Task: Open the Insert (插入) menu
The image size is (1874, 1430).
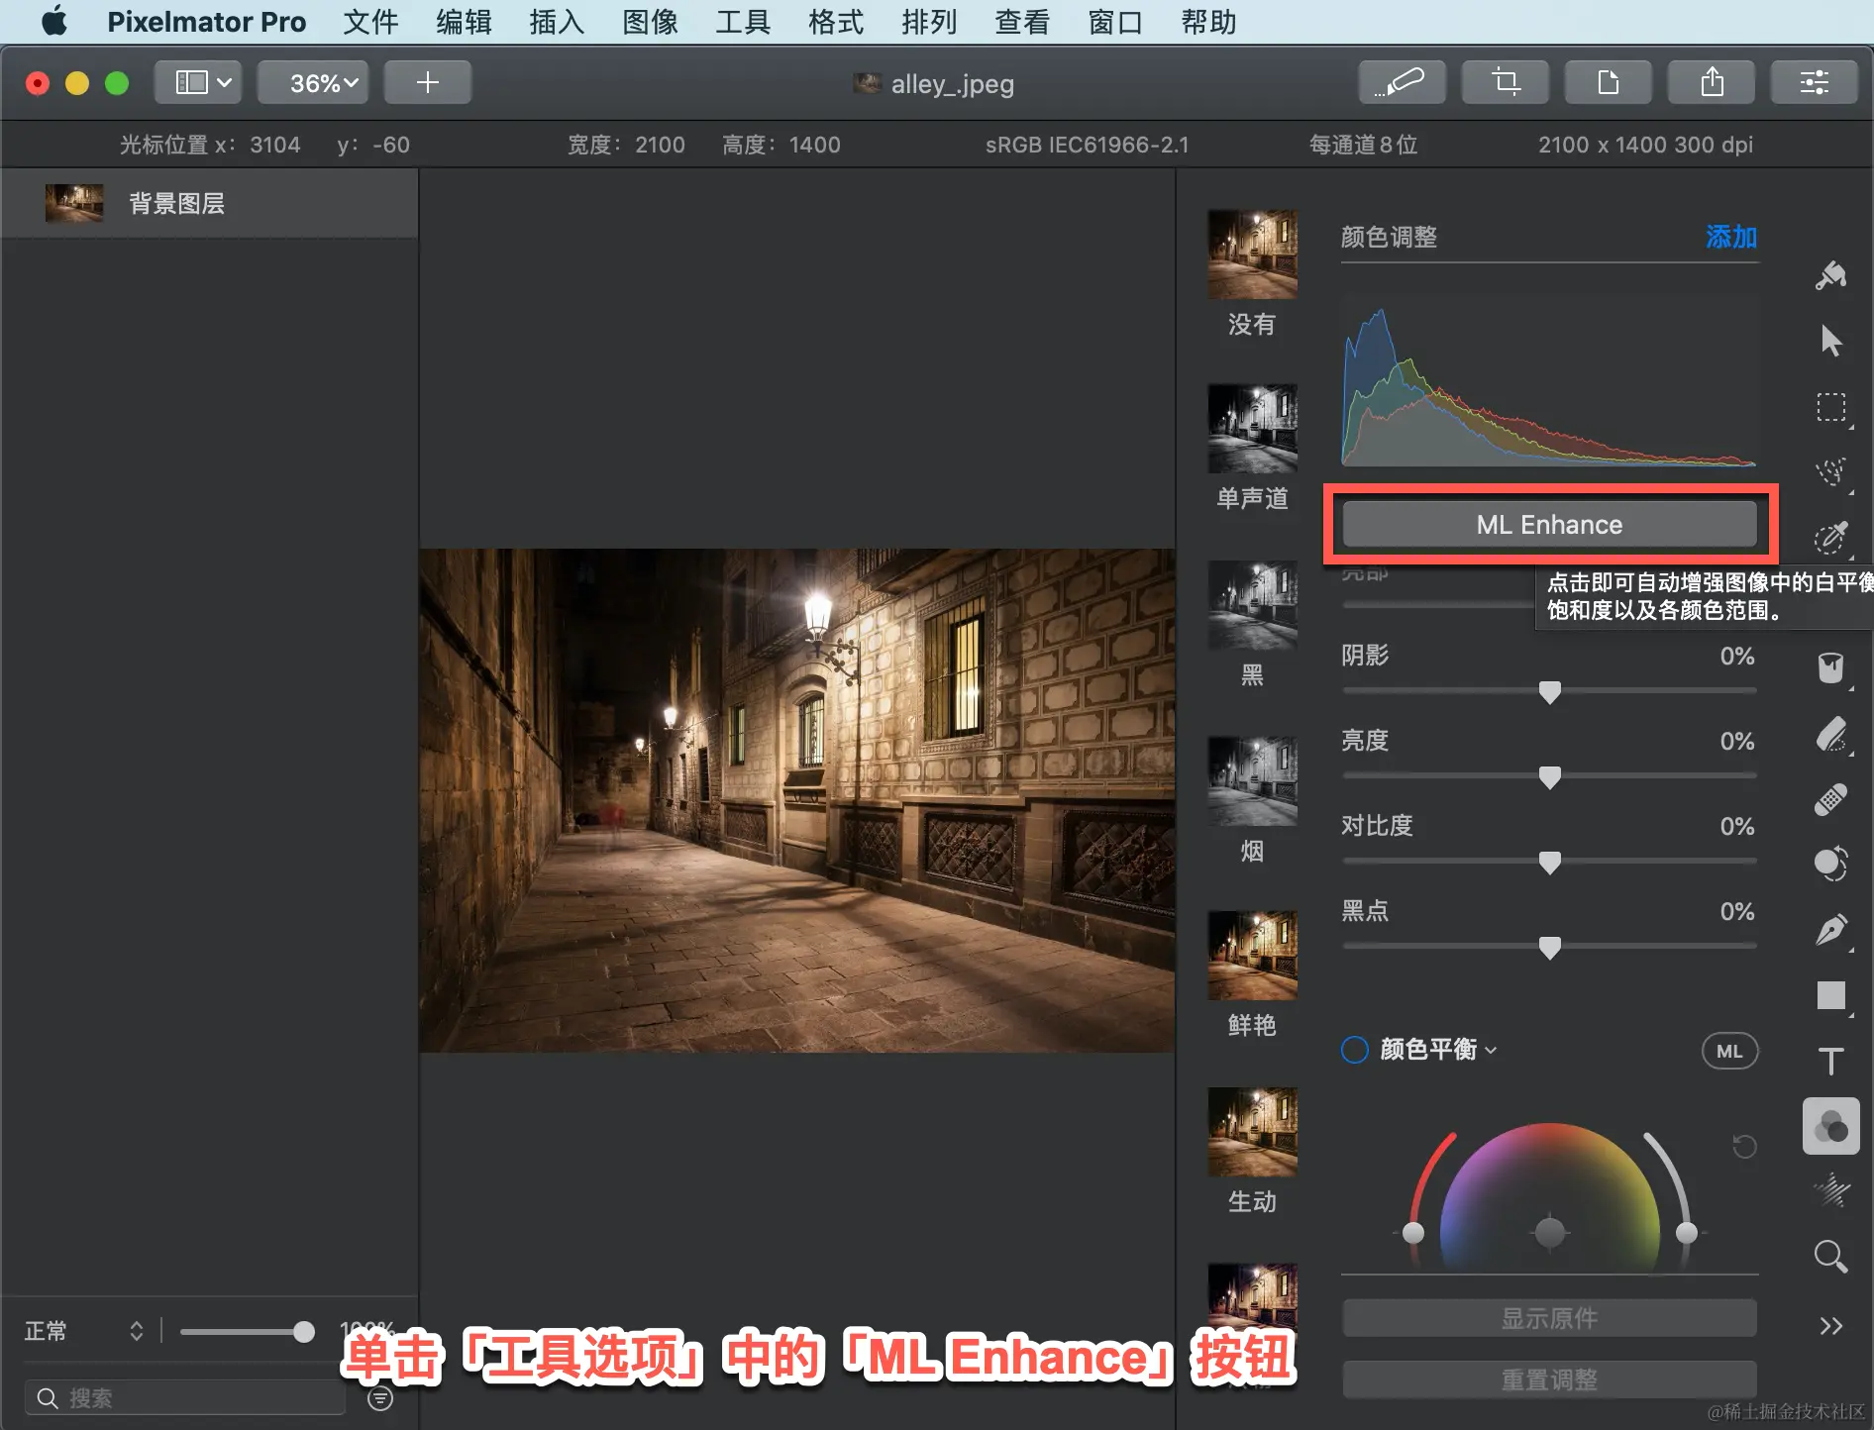Action: coord(557,22)
